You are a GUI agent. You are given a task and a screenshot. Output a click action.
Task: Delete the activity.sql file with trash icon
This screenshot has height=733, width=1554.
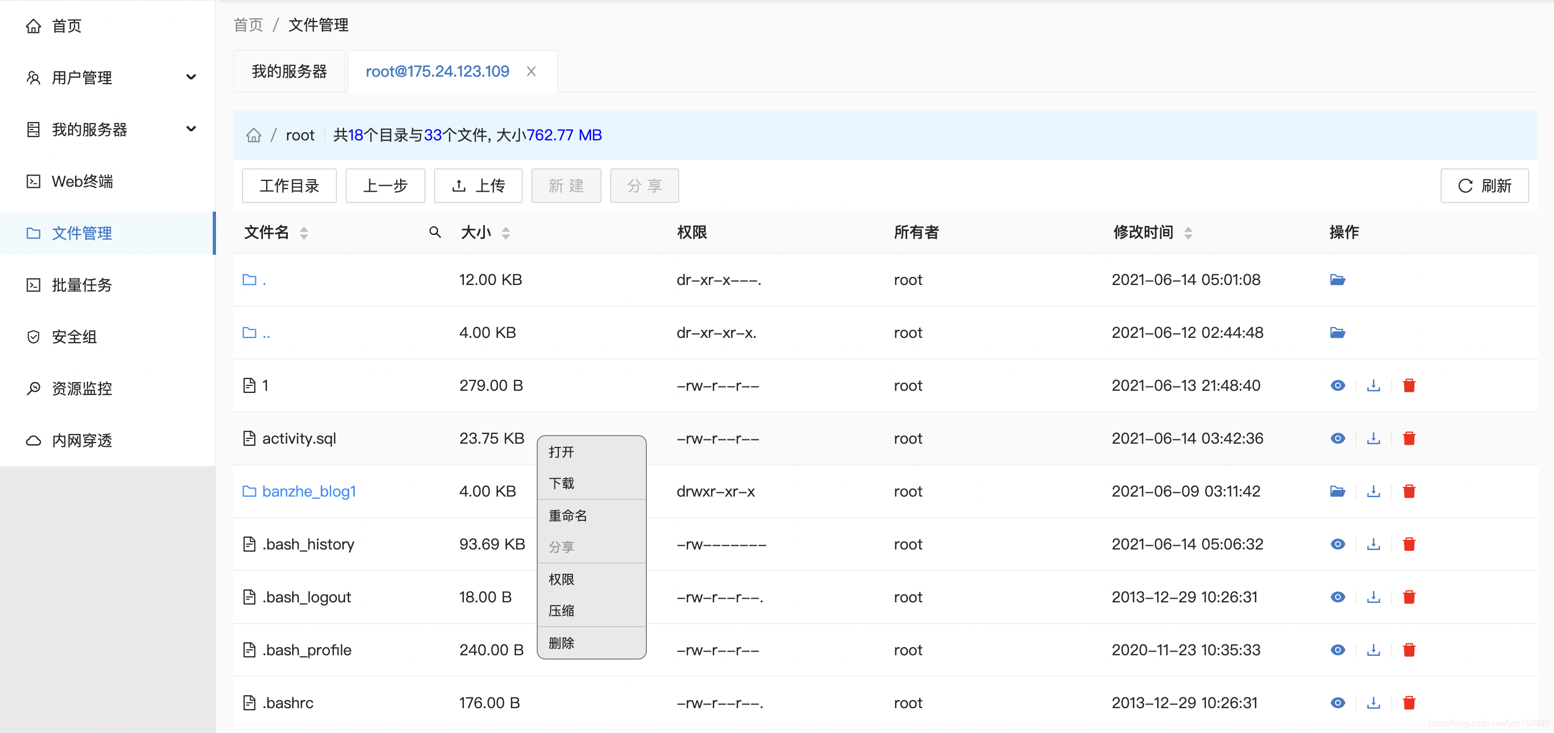(x=1409, y=439)
